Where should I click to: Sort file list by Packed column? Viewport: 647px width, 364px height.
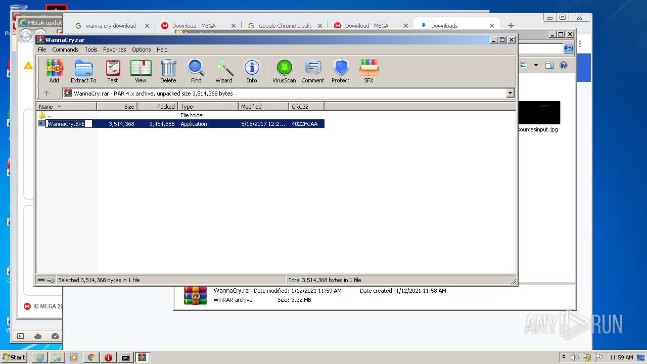[x=157, y=107]
